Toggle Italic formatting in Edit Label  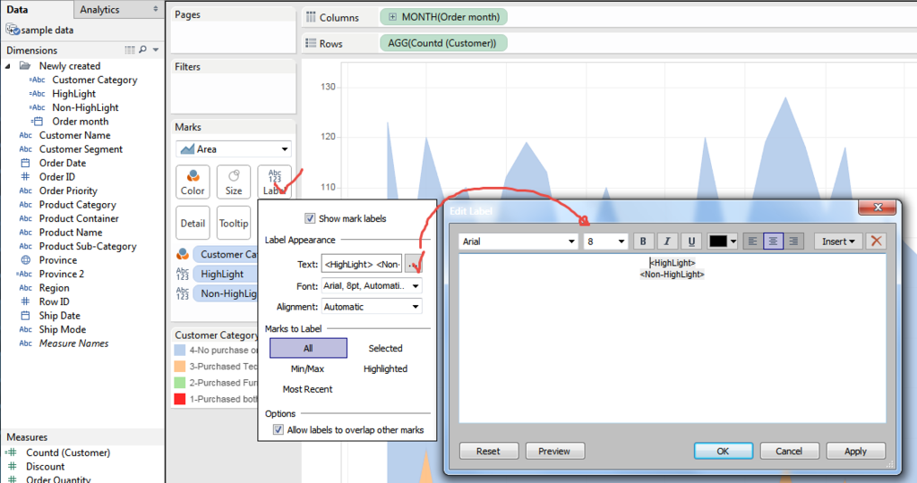[666, 241]
